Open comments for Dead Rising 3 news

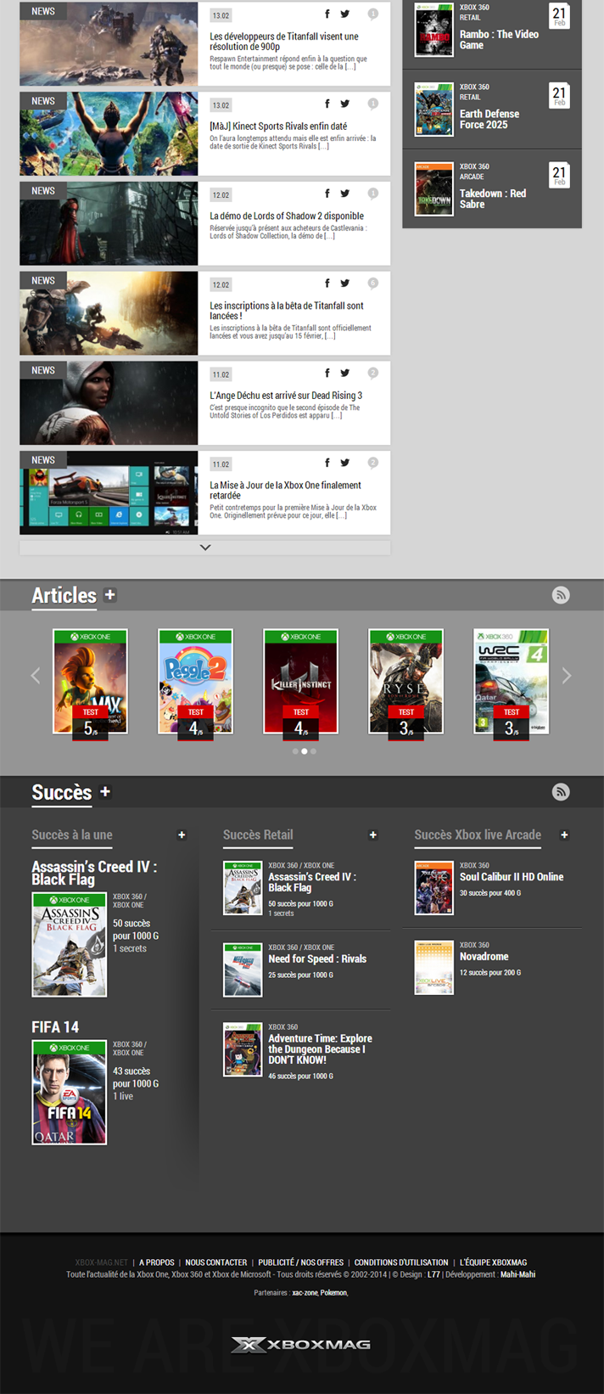[372, 374]
